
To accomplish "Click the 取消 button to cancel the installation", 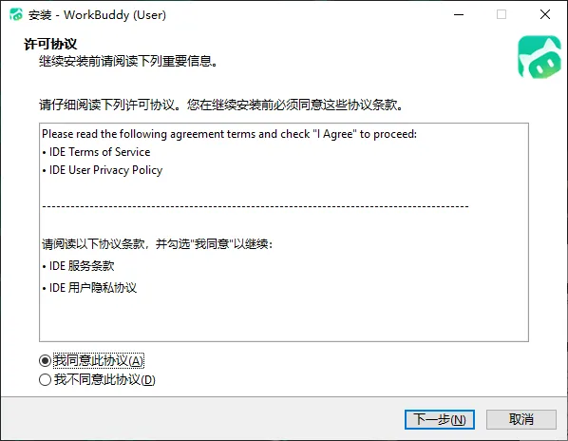I will click(521, 420).
